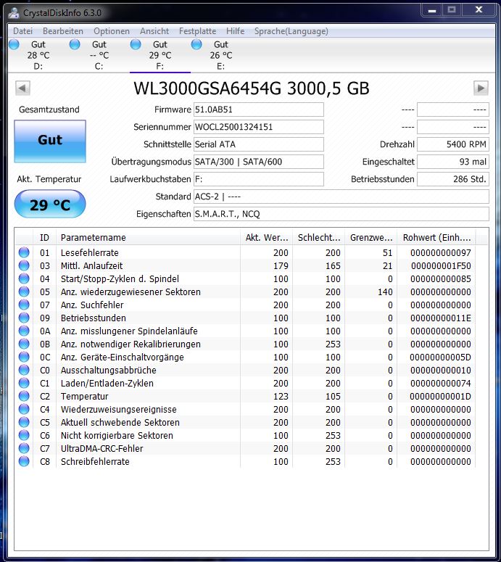Image resolution: width=501 pixels, height=562 pixels.
Task: Click status icon of Aktuell schwebende Sektoren
Action: (x=24, y=422)
